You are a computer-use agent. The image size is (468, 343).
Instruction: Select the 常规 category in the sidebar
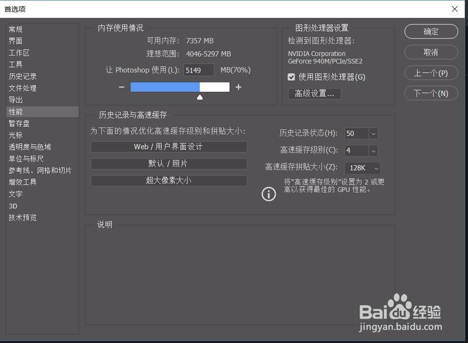pyautogui.click(x=42, y=29)
